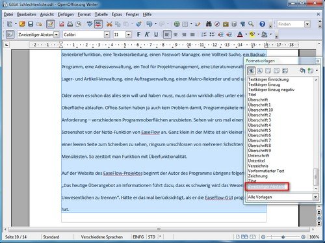Open OpenOffice Help icon
Viewport: 325px width, 243px height.
coord(263,24)
